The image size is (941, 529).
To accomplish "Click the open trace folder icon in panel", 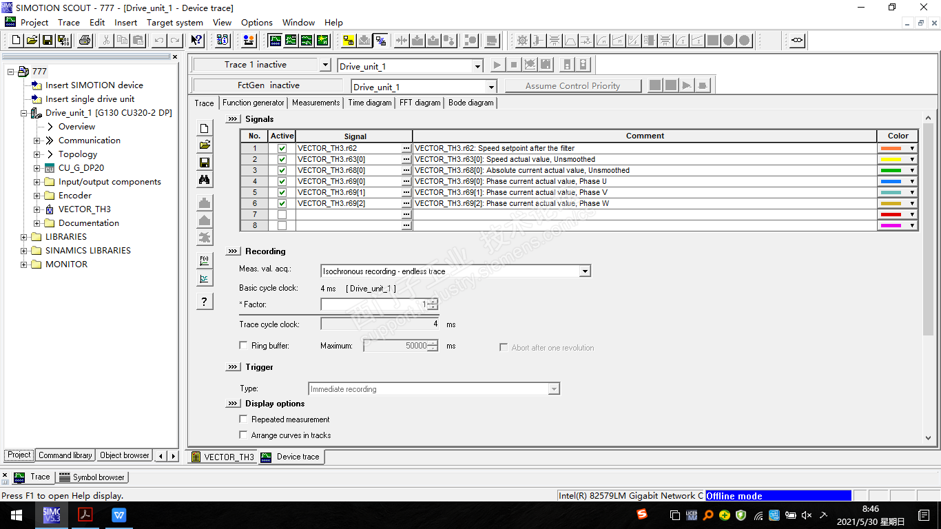I will pyautogui.click(x=205, y=145).
